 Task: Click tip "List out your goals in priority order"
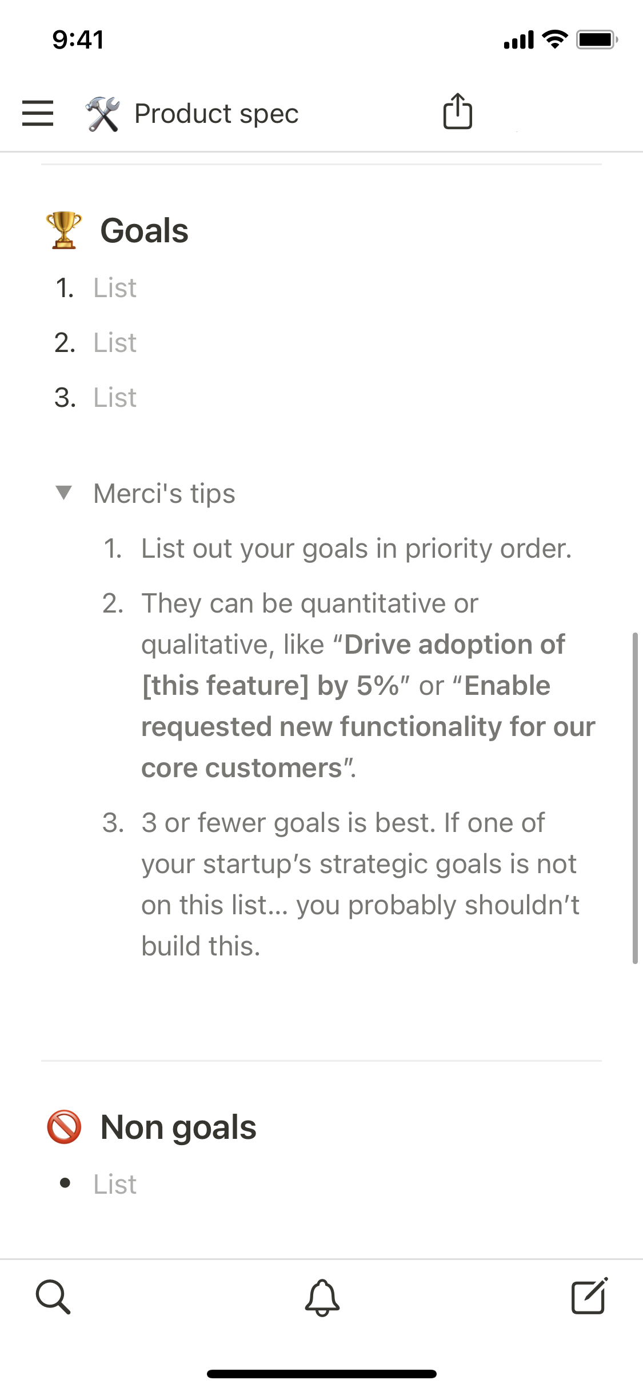356,549
